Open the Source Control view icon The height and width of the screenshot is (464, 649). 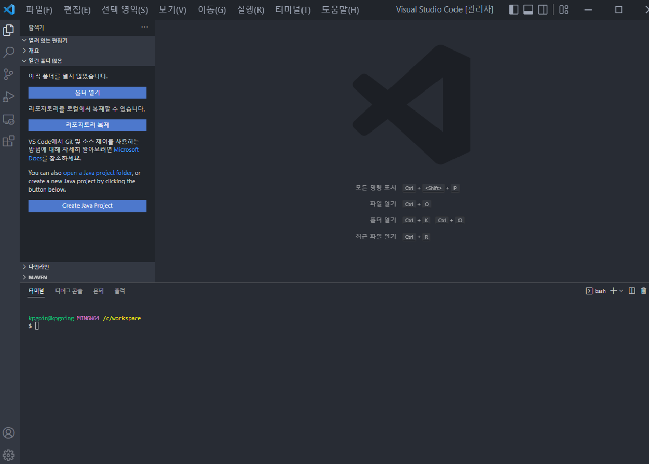tap(8, 74)
